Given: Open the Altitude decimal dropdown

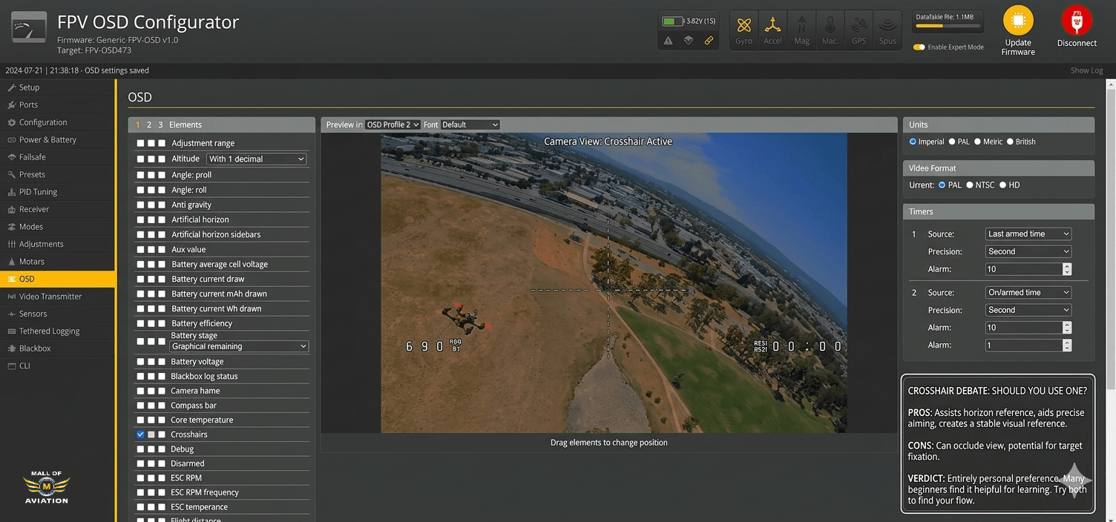Looking at the screenshot, I should click(x=255, y=159).
